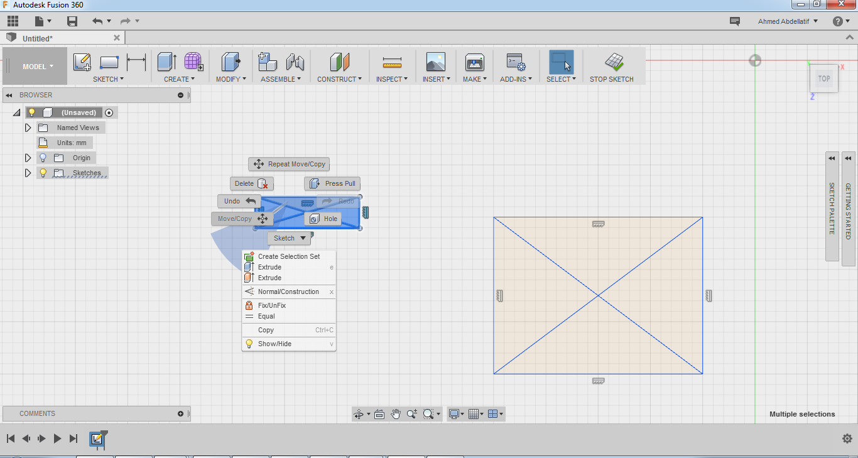Expand the Sketches tree node
Image resolution: width=858 pixels, height=458 pixels.
(28, 173)
